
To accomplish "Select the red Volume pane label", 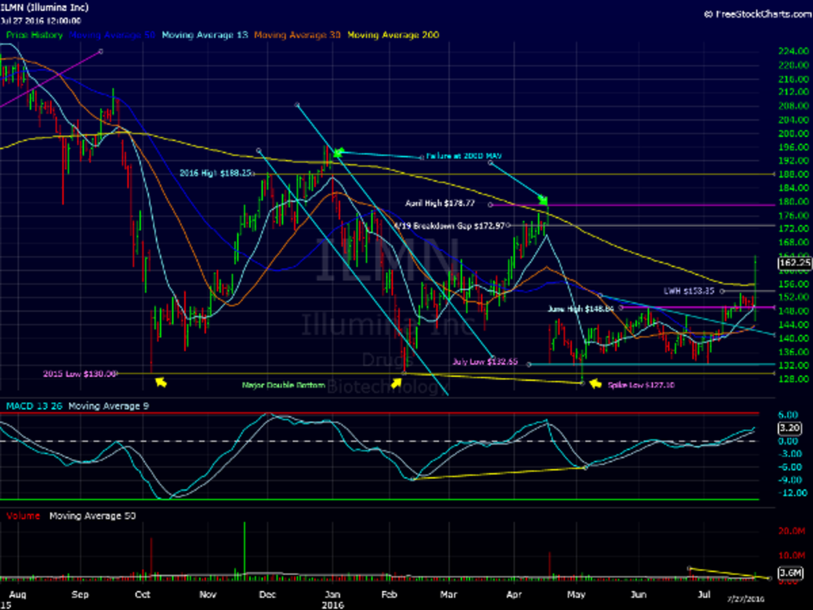I will click(22, 516).
